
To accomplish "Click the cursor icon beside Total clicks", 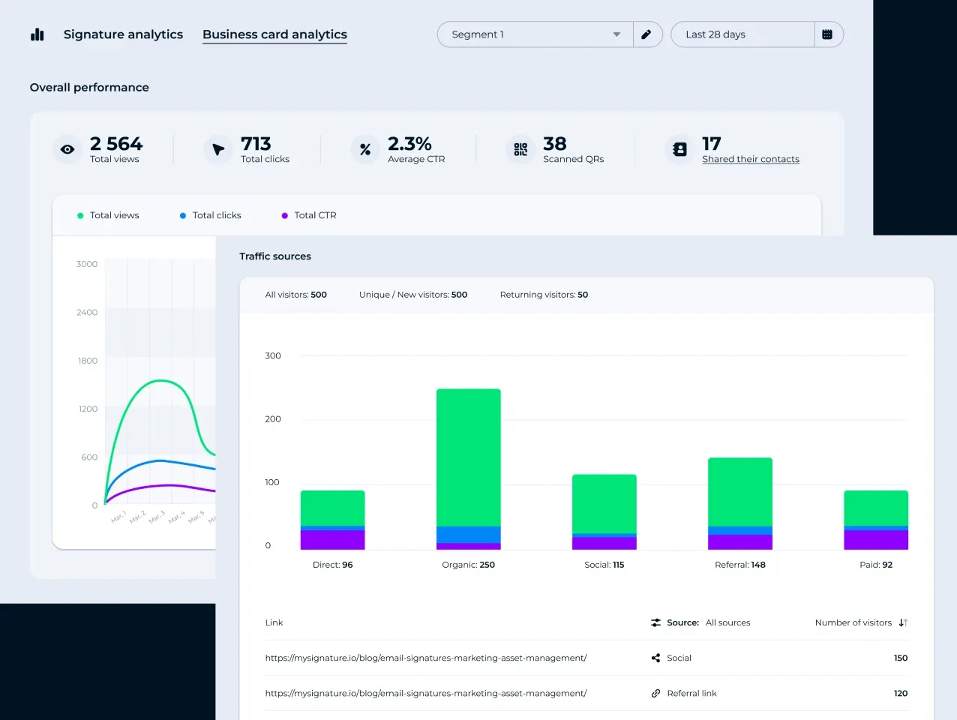I will 218,149.
